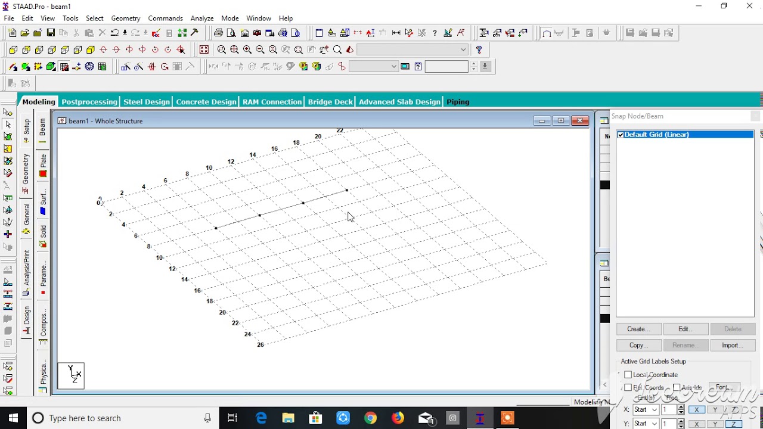Click the taskbar search box
The width and height of the screenshot is (763, 429).
122,418
